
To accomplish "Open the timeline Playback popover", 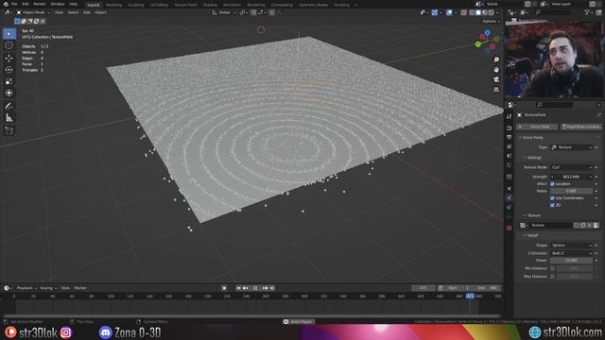I will click(x=26, y=288).
